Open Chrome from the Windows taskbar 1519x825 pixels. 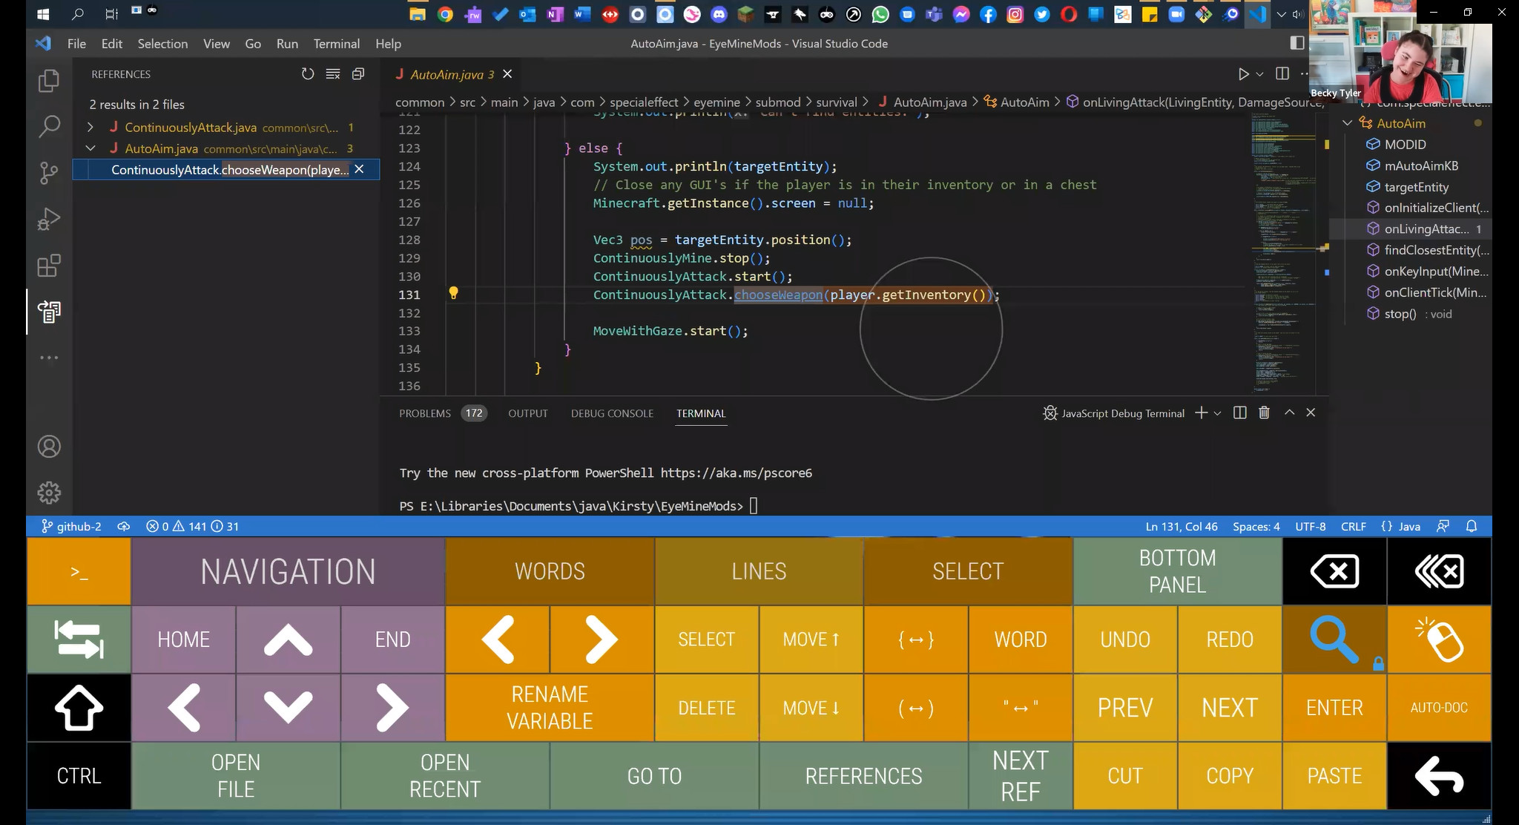click(445, 14)
